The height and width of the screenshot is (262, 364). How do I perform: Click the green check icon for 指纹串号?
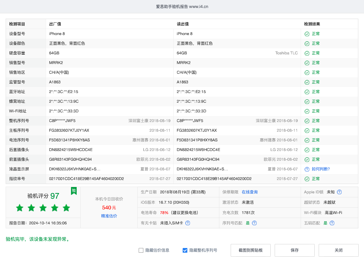(307, 179)
